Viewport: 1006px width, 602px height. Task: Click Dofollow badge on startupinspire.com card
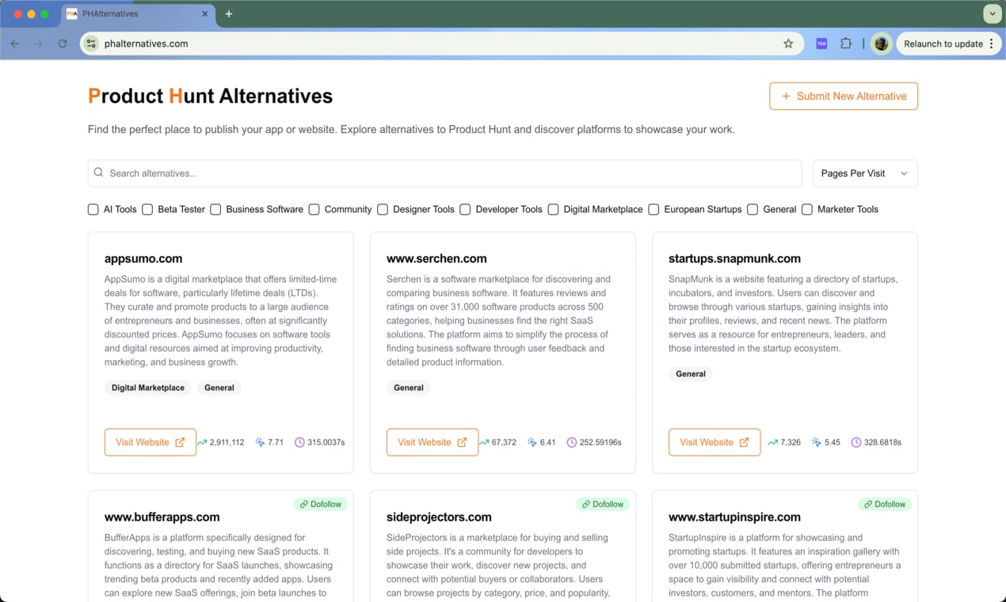click(884, 504)
